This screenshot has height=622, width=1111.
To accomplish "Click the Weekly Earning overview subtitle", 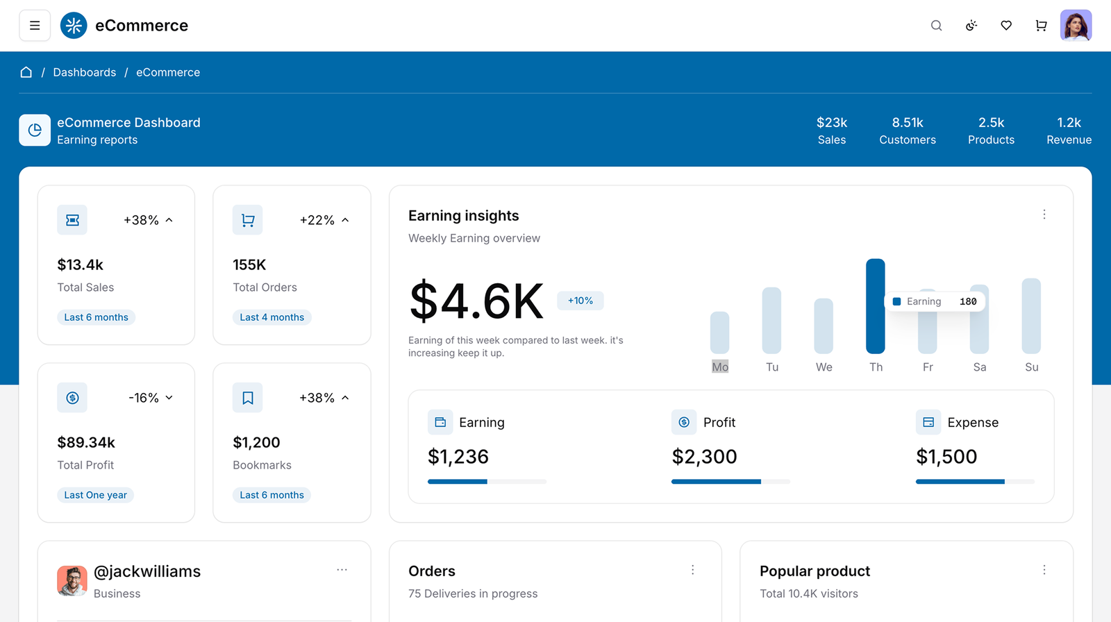I will [x=474, y=238].
